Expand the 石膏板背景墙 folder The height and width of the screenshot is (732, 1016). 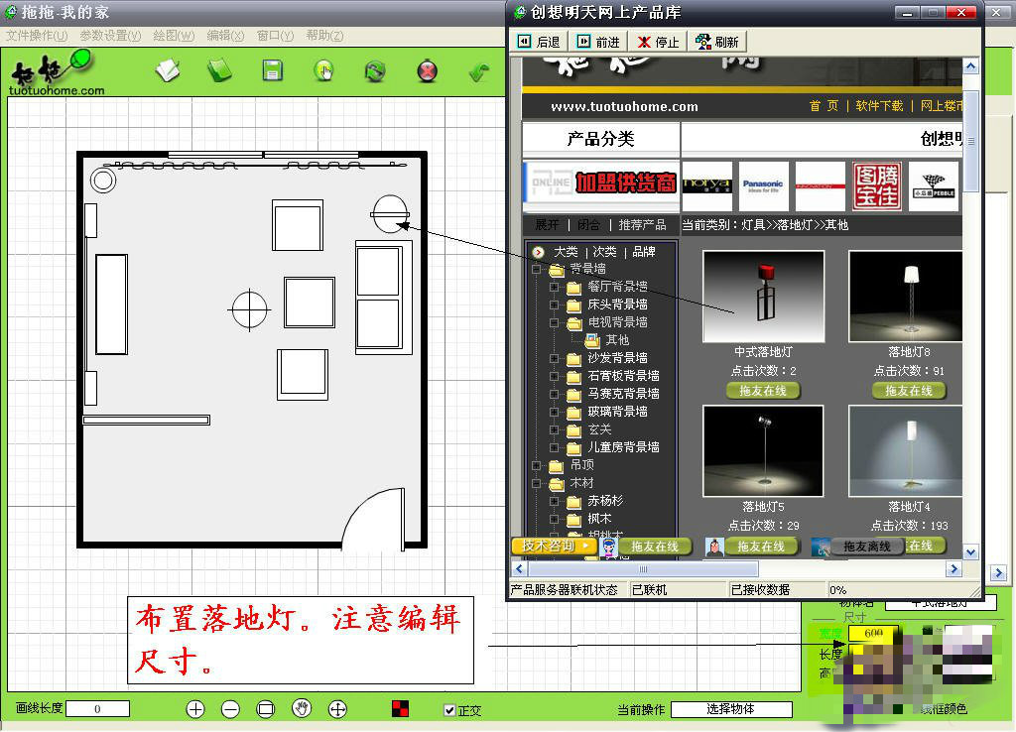pyautogui.click(x=554, y=376)
